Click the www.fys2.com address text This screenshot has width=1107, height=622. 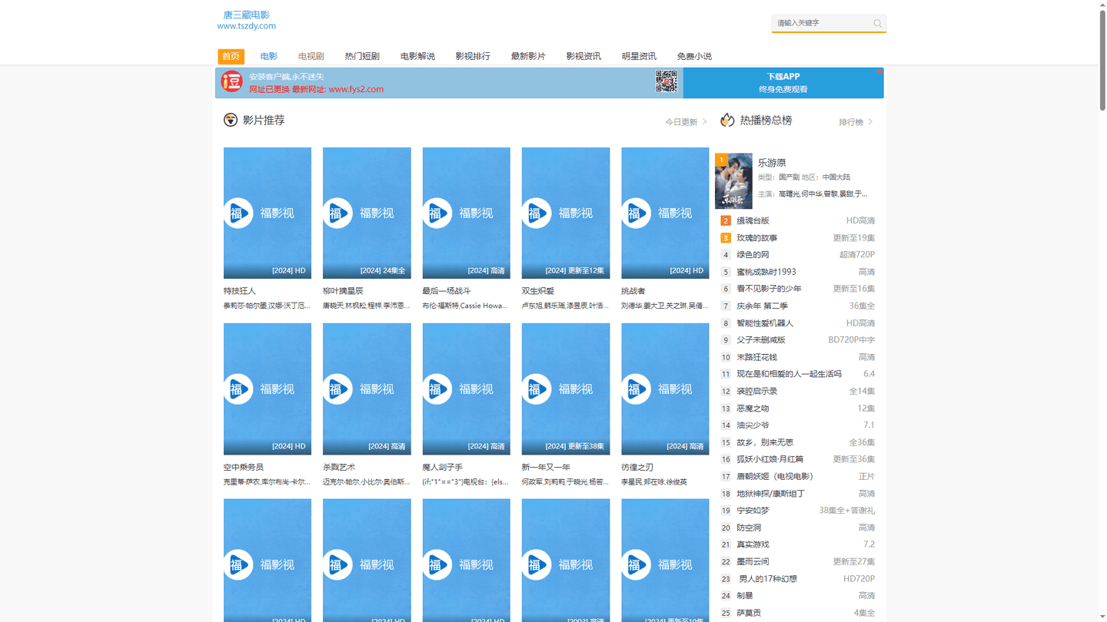(x=356, y=89)
